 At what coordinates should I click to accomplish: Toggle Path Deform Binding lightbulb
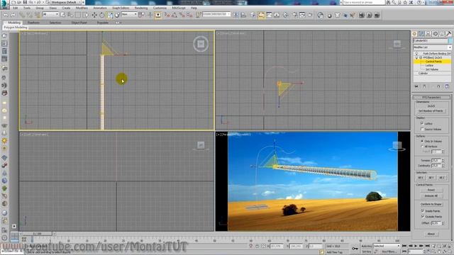[x=416, y=54]
